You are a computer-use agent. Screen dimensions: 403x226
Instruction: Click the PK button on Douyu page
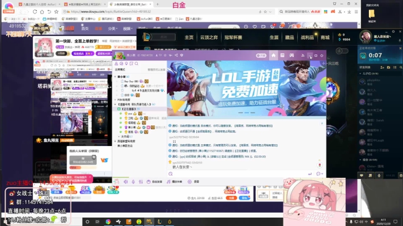click(x=85, y=190)
